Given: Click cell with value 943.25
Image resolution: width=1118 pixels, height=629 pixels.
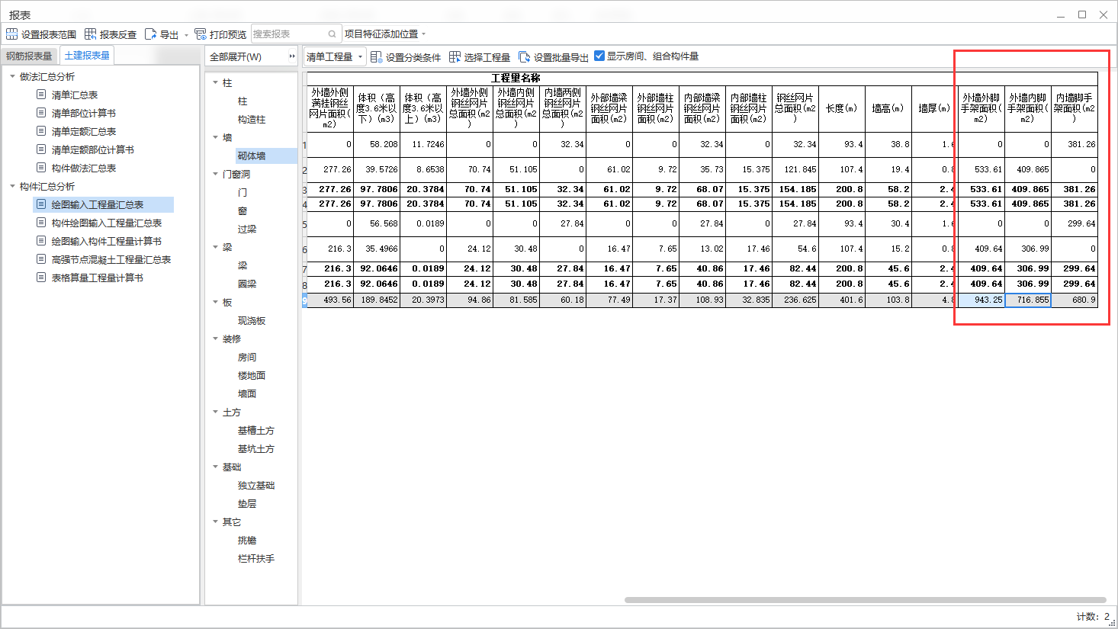Looking at the screenshot, I should coord(981,300).
